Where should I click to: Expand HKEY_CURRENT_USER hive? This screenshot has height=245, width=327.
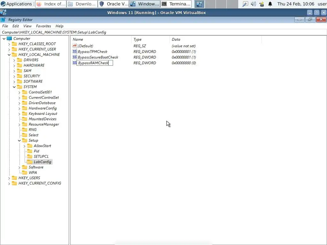[9, 49]
